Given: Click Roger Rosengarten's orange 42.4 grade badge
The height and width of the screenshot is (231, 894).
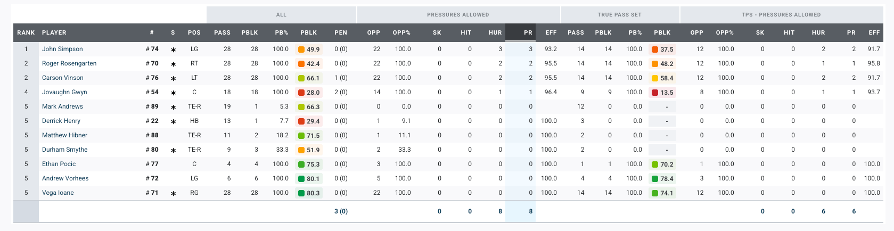Looking at the screenshot, I should pyautogui.click(x=309, y=63).
